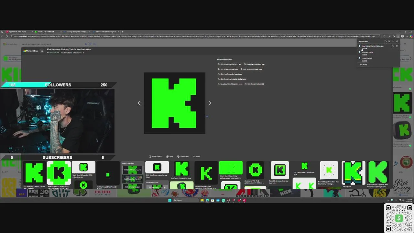This screenshot has height=233, width=414.
Task: Click the taskbar clock and date
Action: click(x=409, y=200)
